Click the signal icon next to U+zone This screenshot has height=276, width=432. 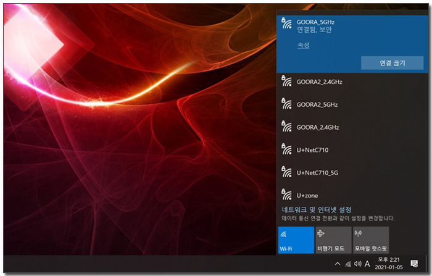coord(286,194)
